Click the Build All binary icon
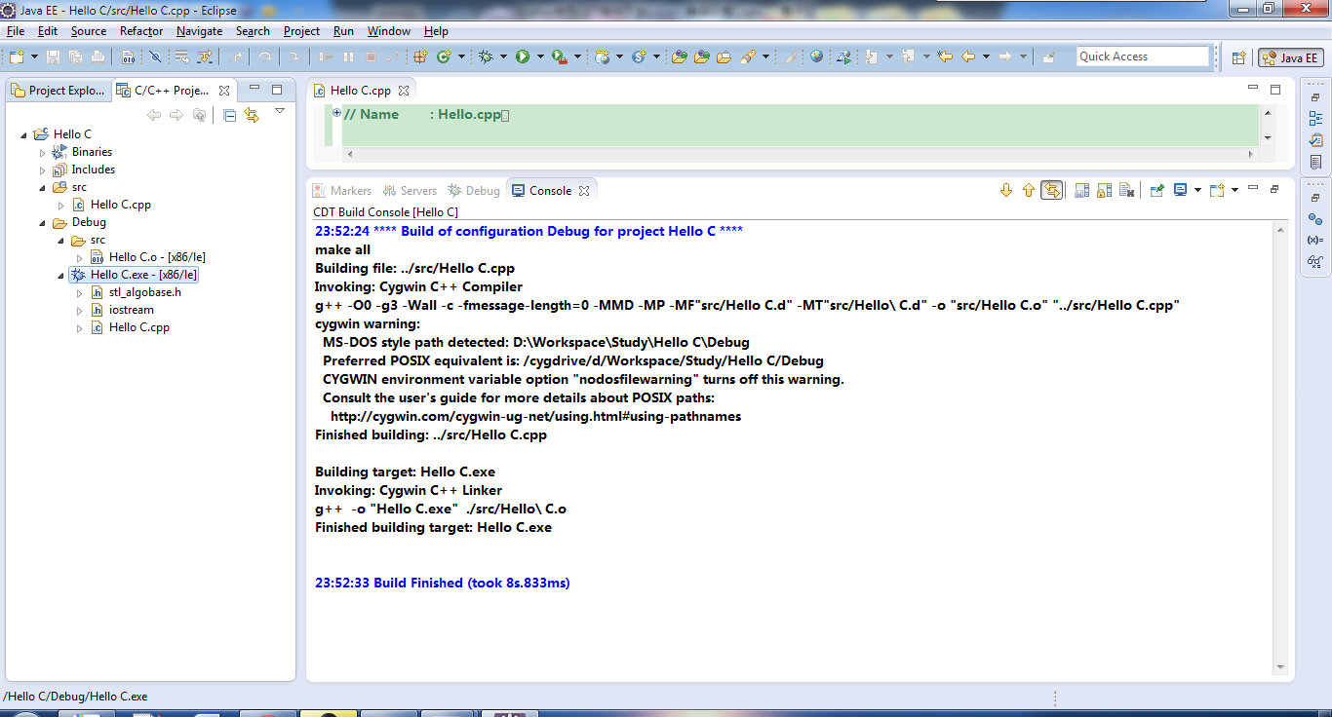Image resolution: width=1332 pixels, height=717 pixels. [x=128, y=57]
